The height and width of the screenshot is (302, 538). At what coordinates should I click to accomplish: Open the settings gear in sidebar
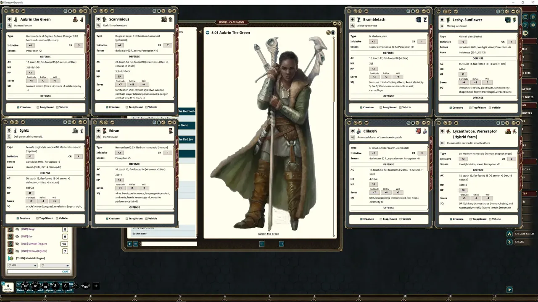point(533,25)
